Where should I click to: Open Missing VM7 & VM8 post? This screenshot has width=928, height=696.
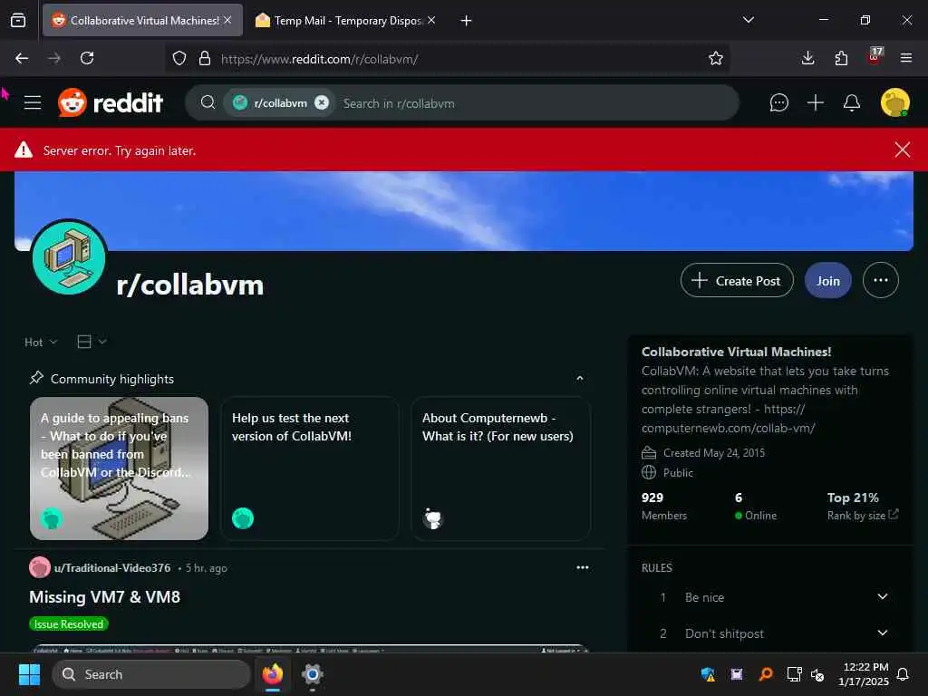click(x=105, y=596)
